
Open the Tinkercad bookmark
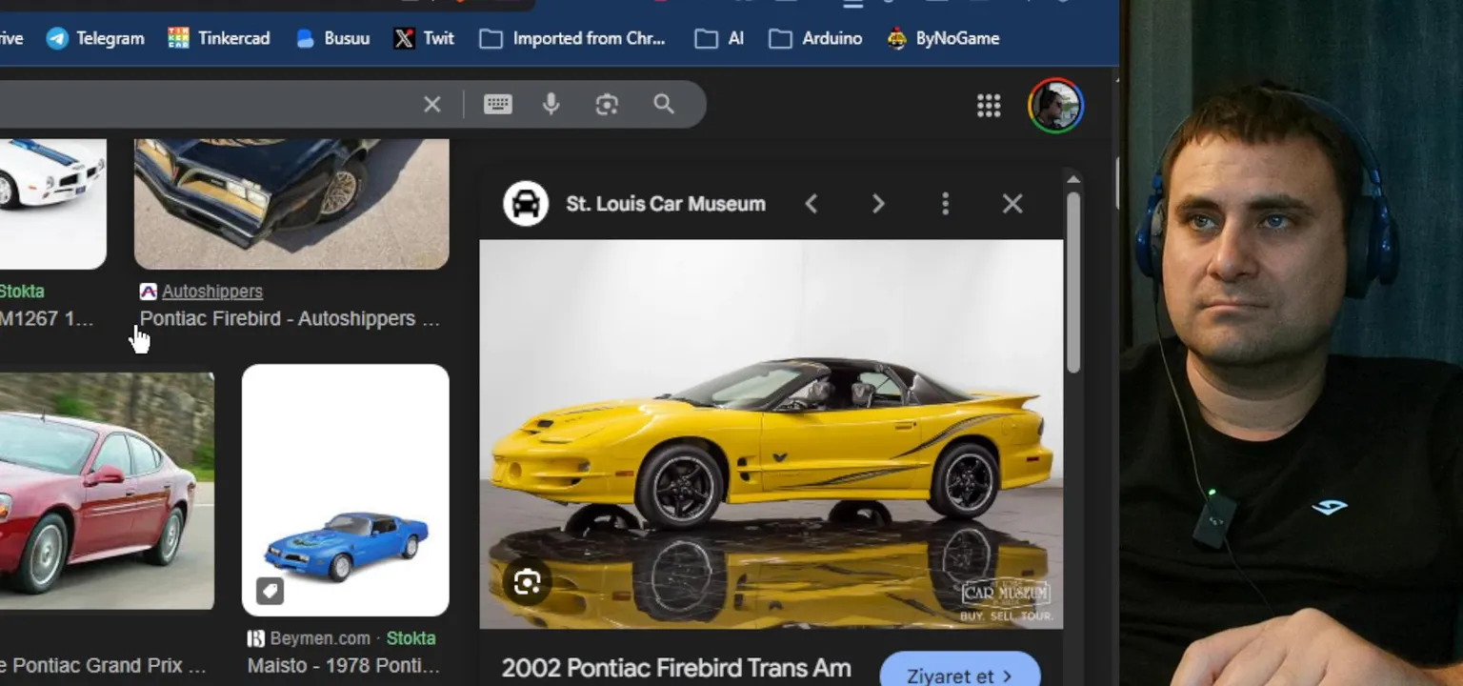pos(219,38)
